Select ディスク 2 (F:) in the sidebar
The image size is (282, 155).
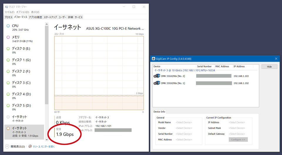[x=24, y=73]
